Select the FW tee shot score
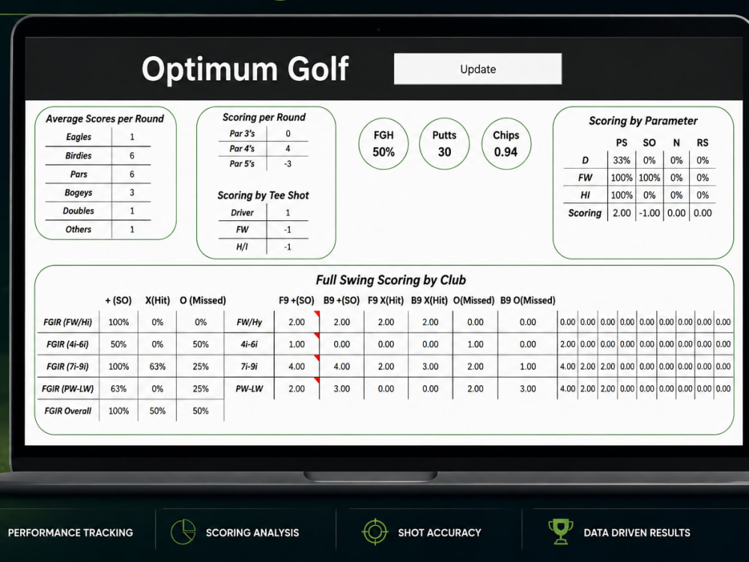The width and height of the screenshot is (749, 562). tap(288, 230)
